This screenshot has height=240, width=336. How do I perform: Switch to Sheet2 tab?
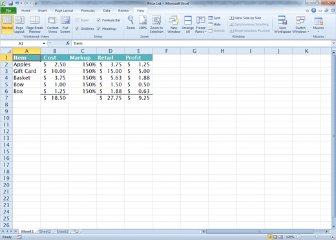(45, 232)
